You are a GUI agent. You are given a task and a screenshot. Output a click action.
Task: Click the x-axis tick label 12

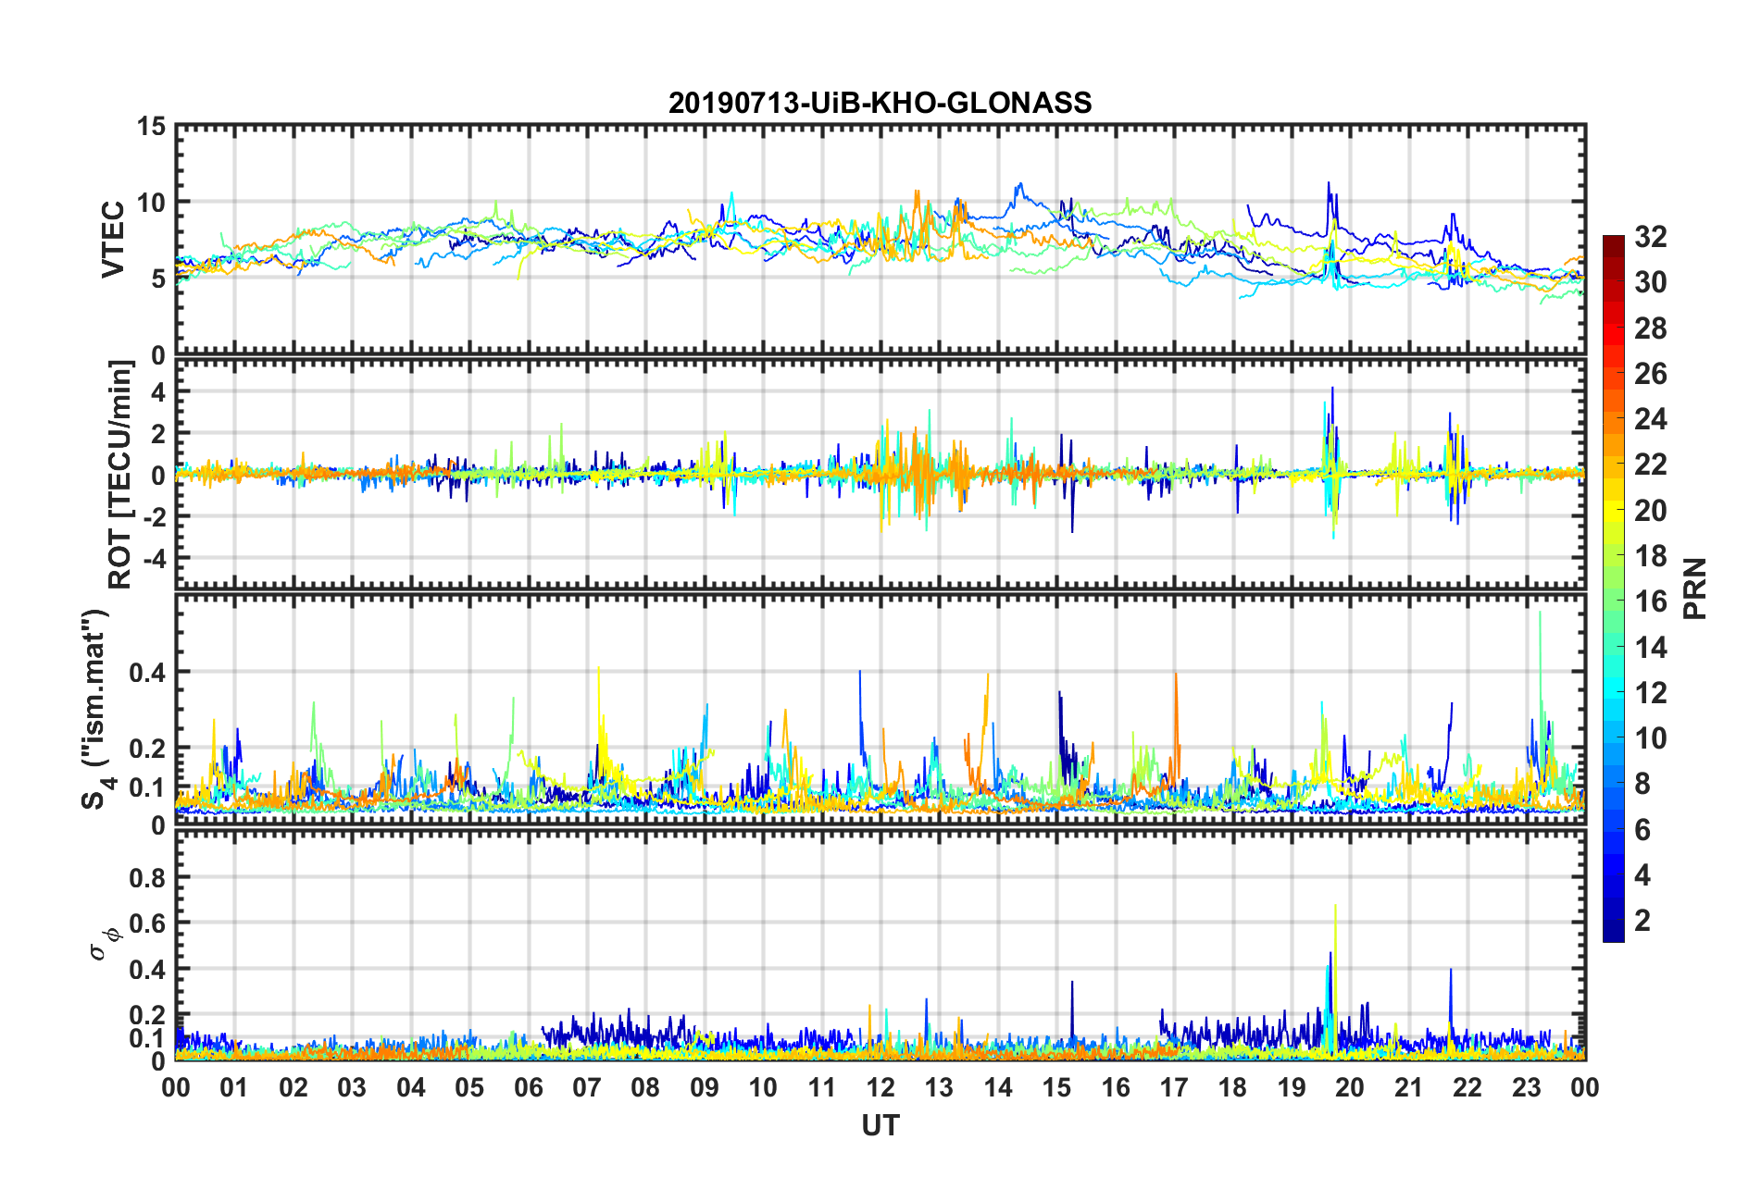click(x=880, y=1087)
